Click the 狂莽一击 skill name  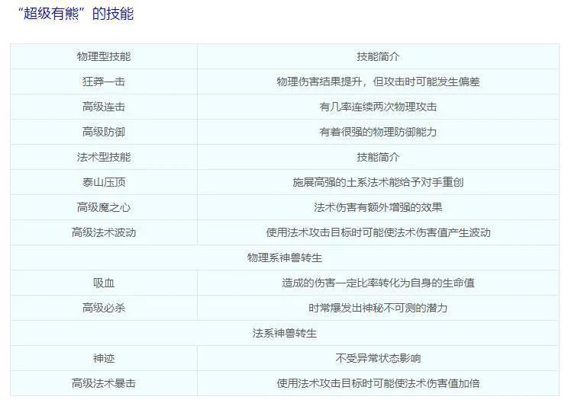(104, 82)
